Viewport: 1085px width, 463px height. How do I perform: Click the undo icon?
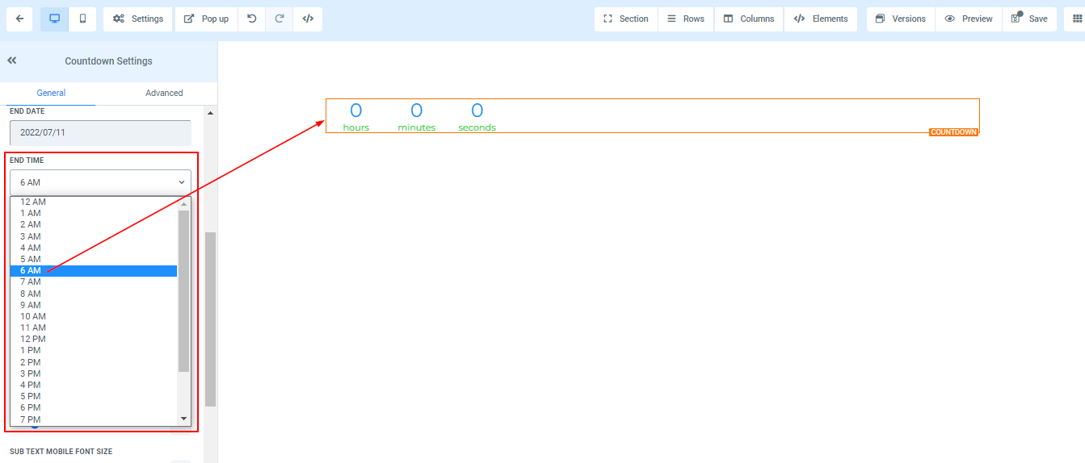coord(252,19)
